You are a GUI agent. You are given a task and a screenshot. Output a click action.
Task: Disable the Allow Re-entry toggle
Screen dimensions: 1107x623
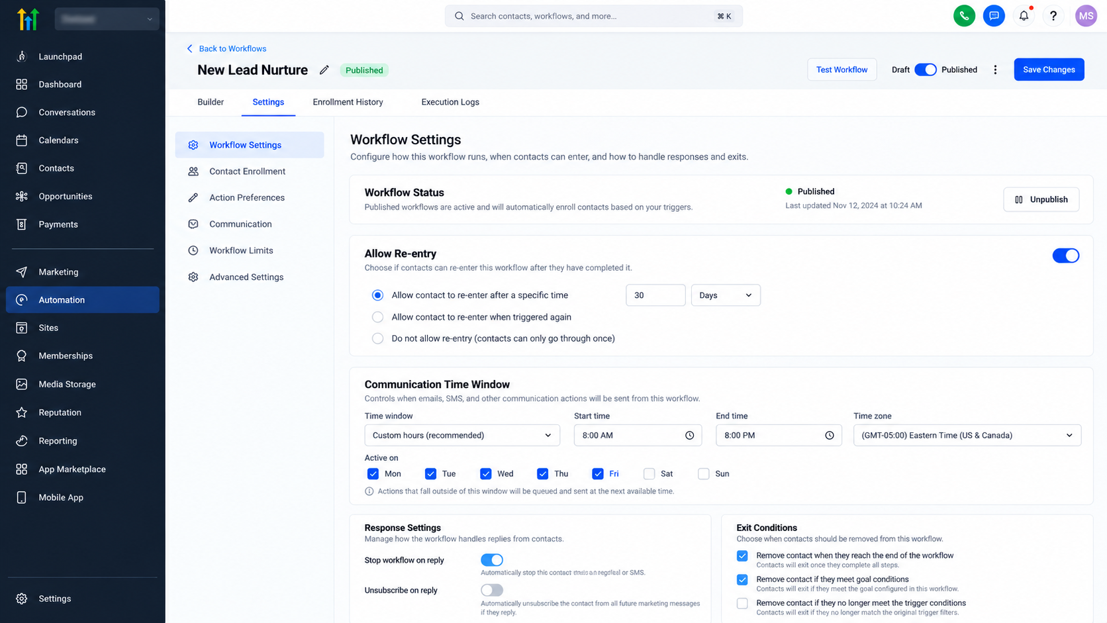point(1065,256)
